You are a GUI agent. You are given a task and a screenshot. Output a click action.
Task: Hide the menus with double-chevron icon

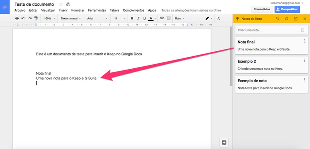(x=219, y=18)
